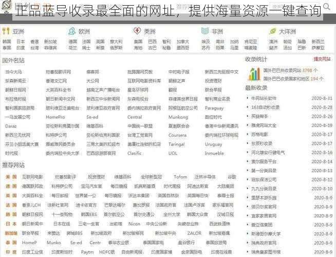Click the green leaf icon beside 大洋洲
The height and width of the screenshot is (257, 336).
[x=272, y=31]
